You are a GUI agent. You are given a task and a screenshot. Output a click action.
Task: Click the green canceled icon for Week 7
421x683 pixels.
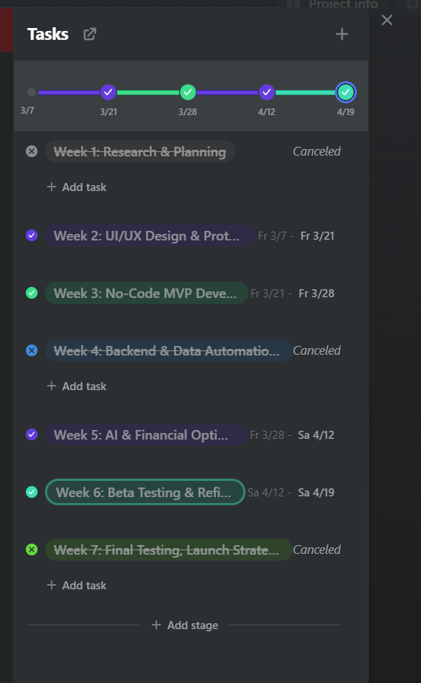(x=32, y=549)
